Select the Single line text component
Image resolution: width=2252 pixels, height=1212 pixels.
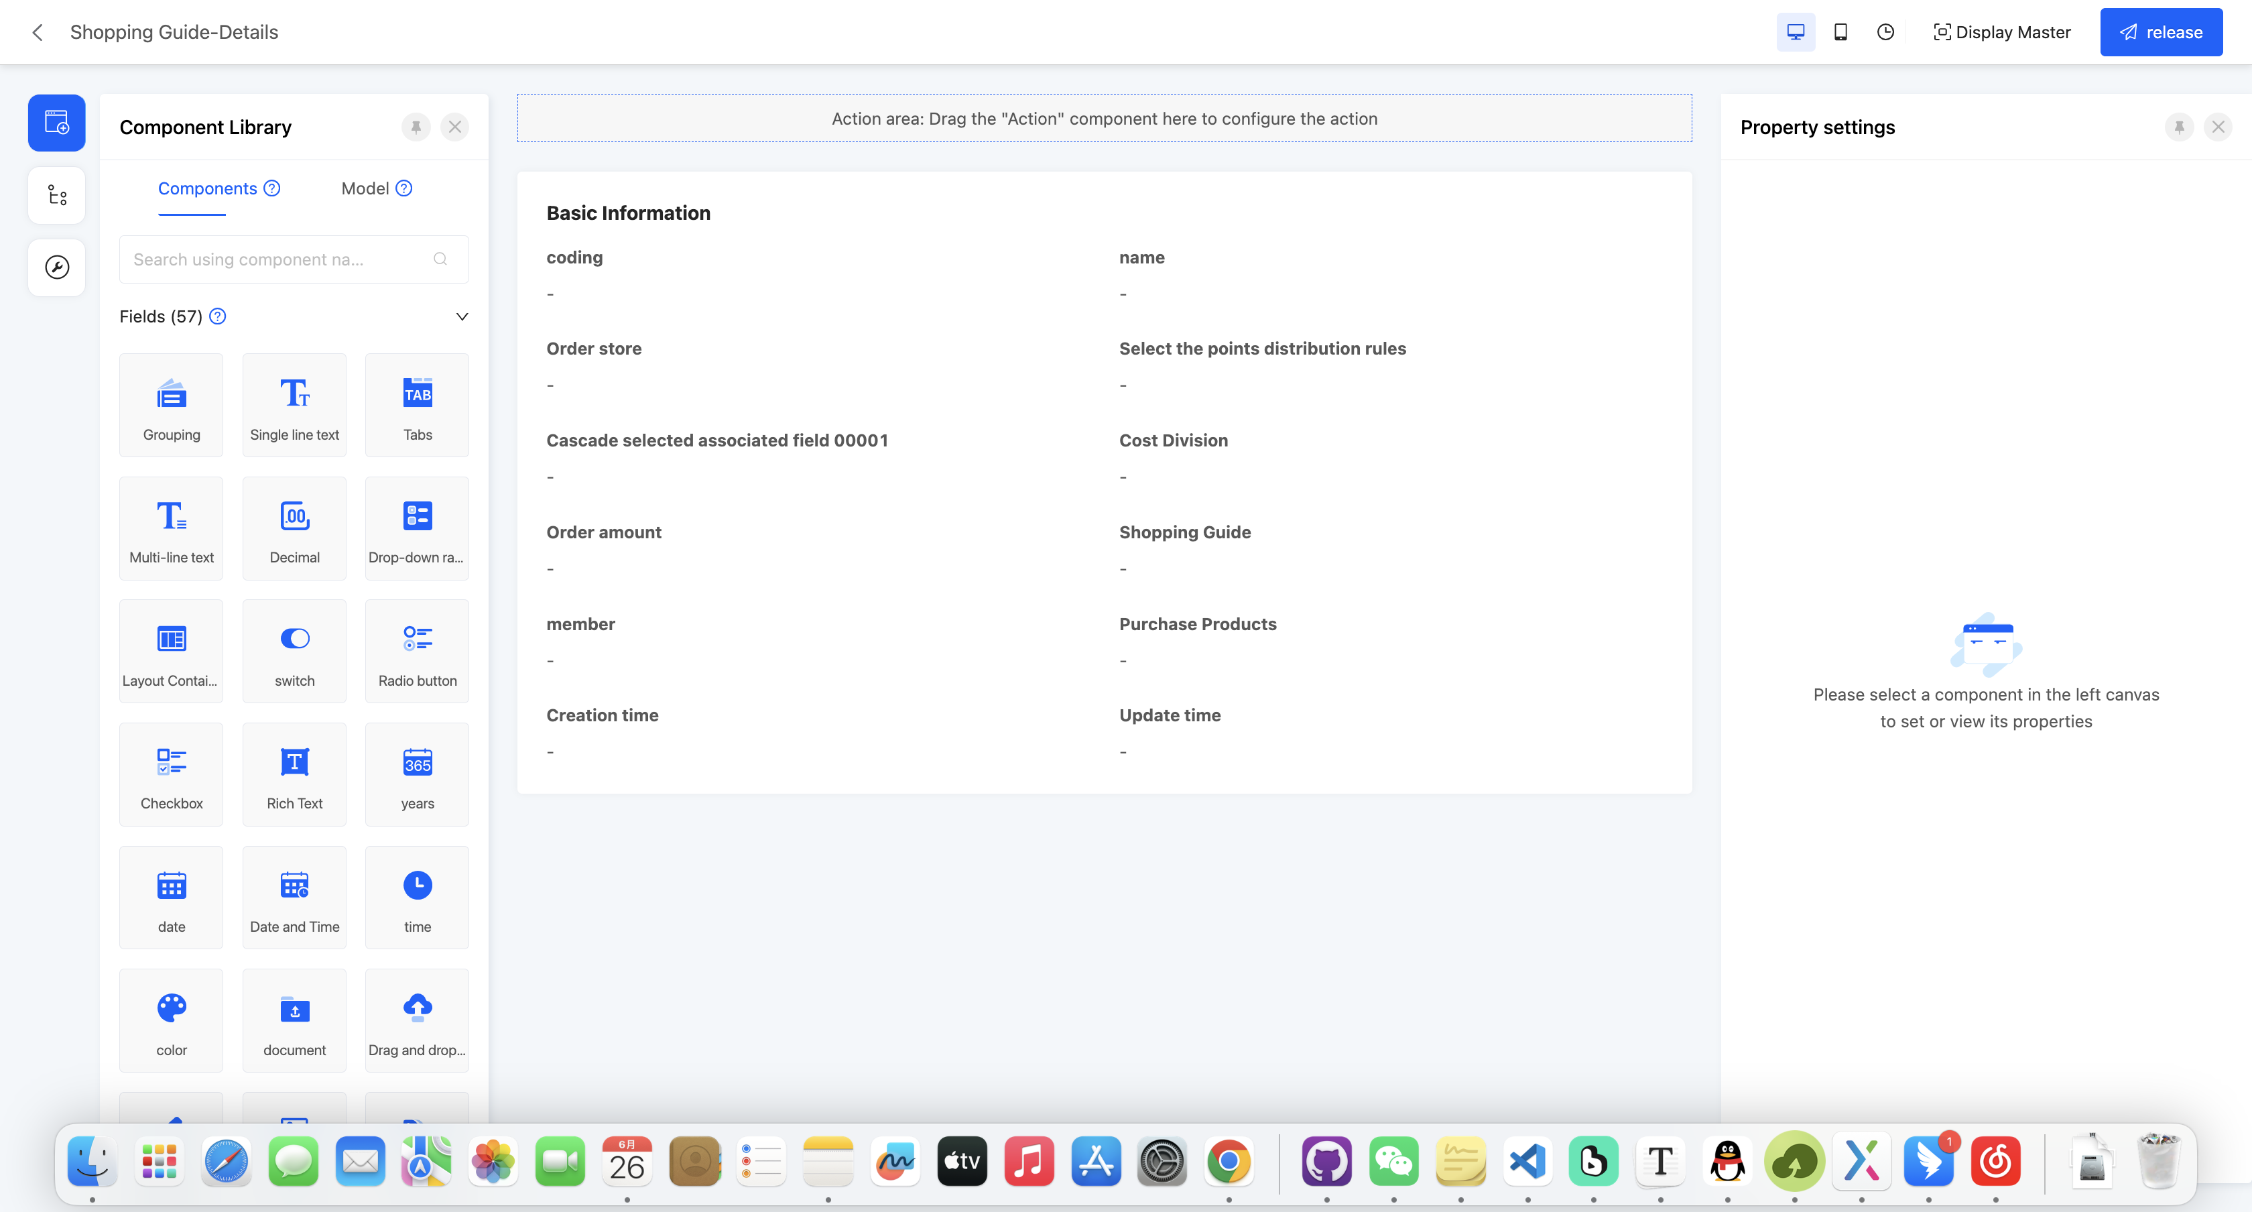pos(294,405)
